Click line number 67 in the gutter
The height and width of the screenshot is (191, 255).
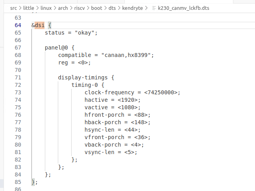click(18, 48)
